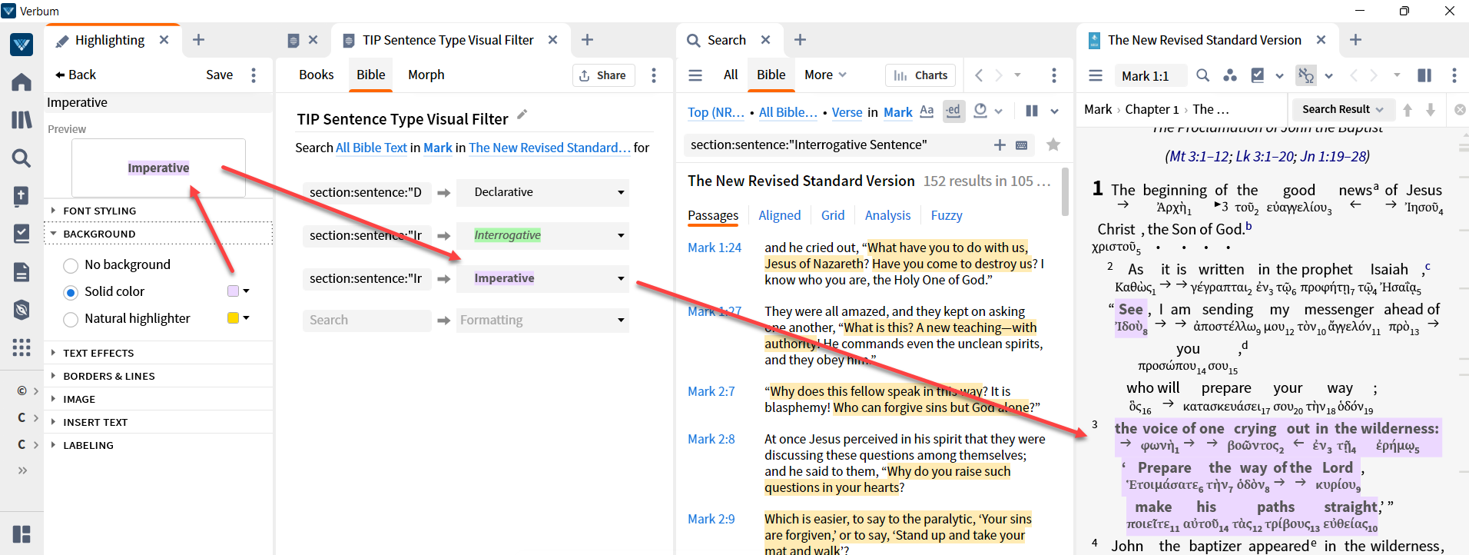Screen dimensions: 1469x555
Task: Open the Interrogative formatting dropdown
Action: click(x=542, y=235)
